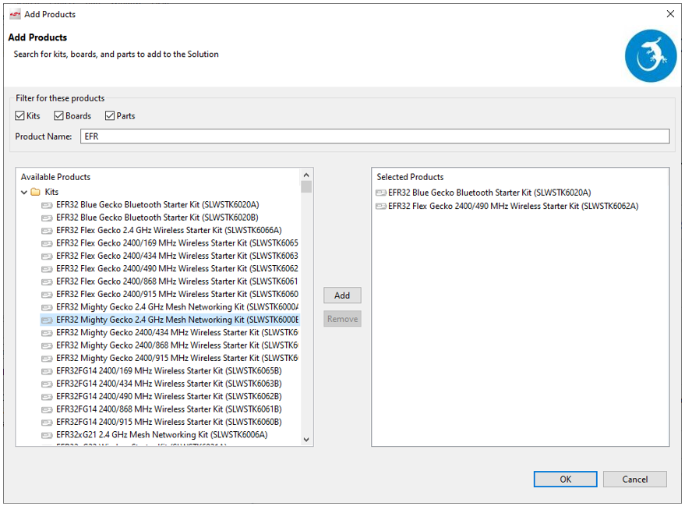685x506 pixels.
Task: Select Flex Gecko SLWSTK6062A text in Selected Products
Action: point(513,207)
